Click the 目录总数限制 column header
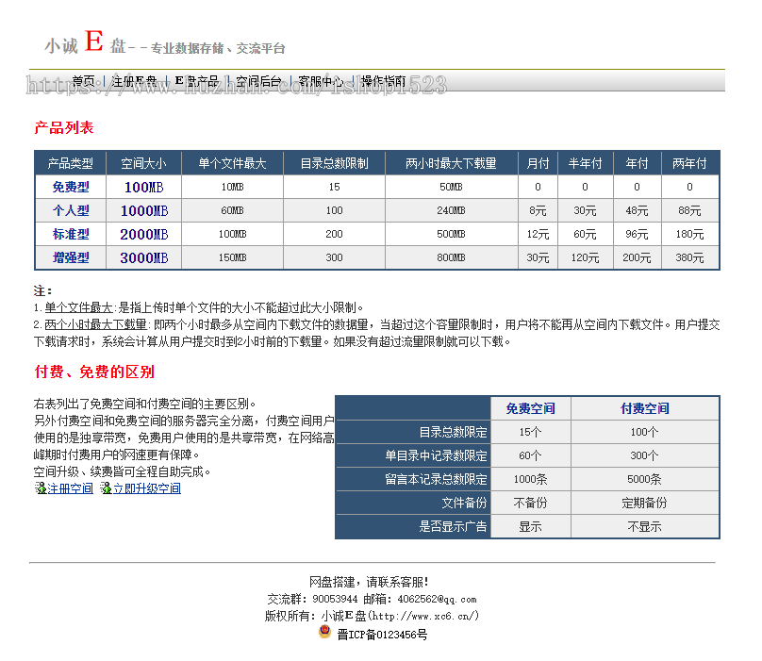The width and height of the screenshot is (762, 661). coord(335,163)
